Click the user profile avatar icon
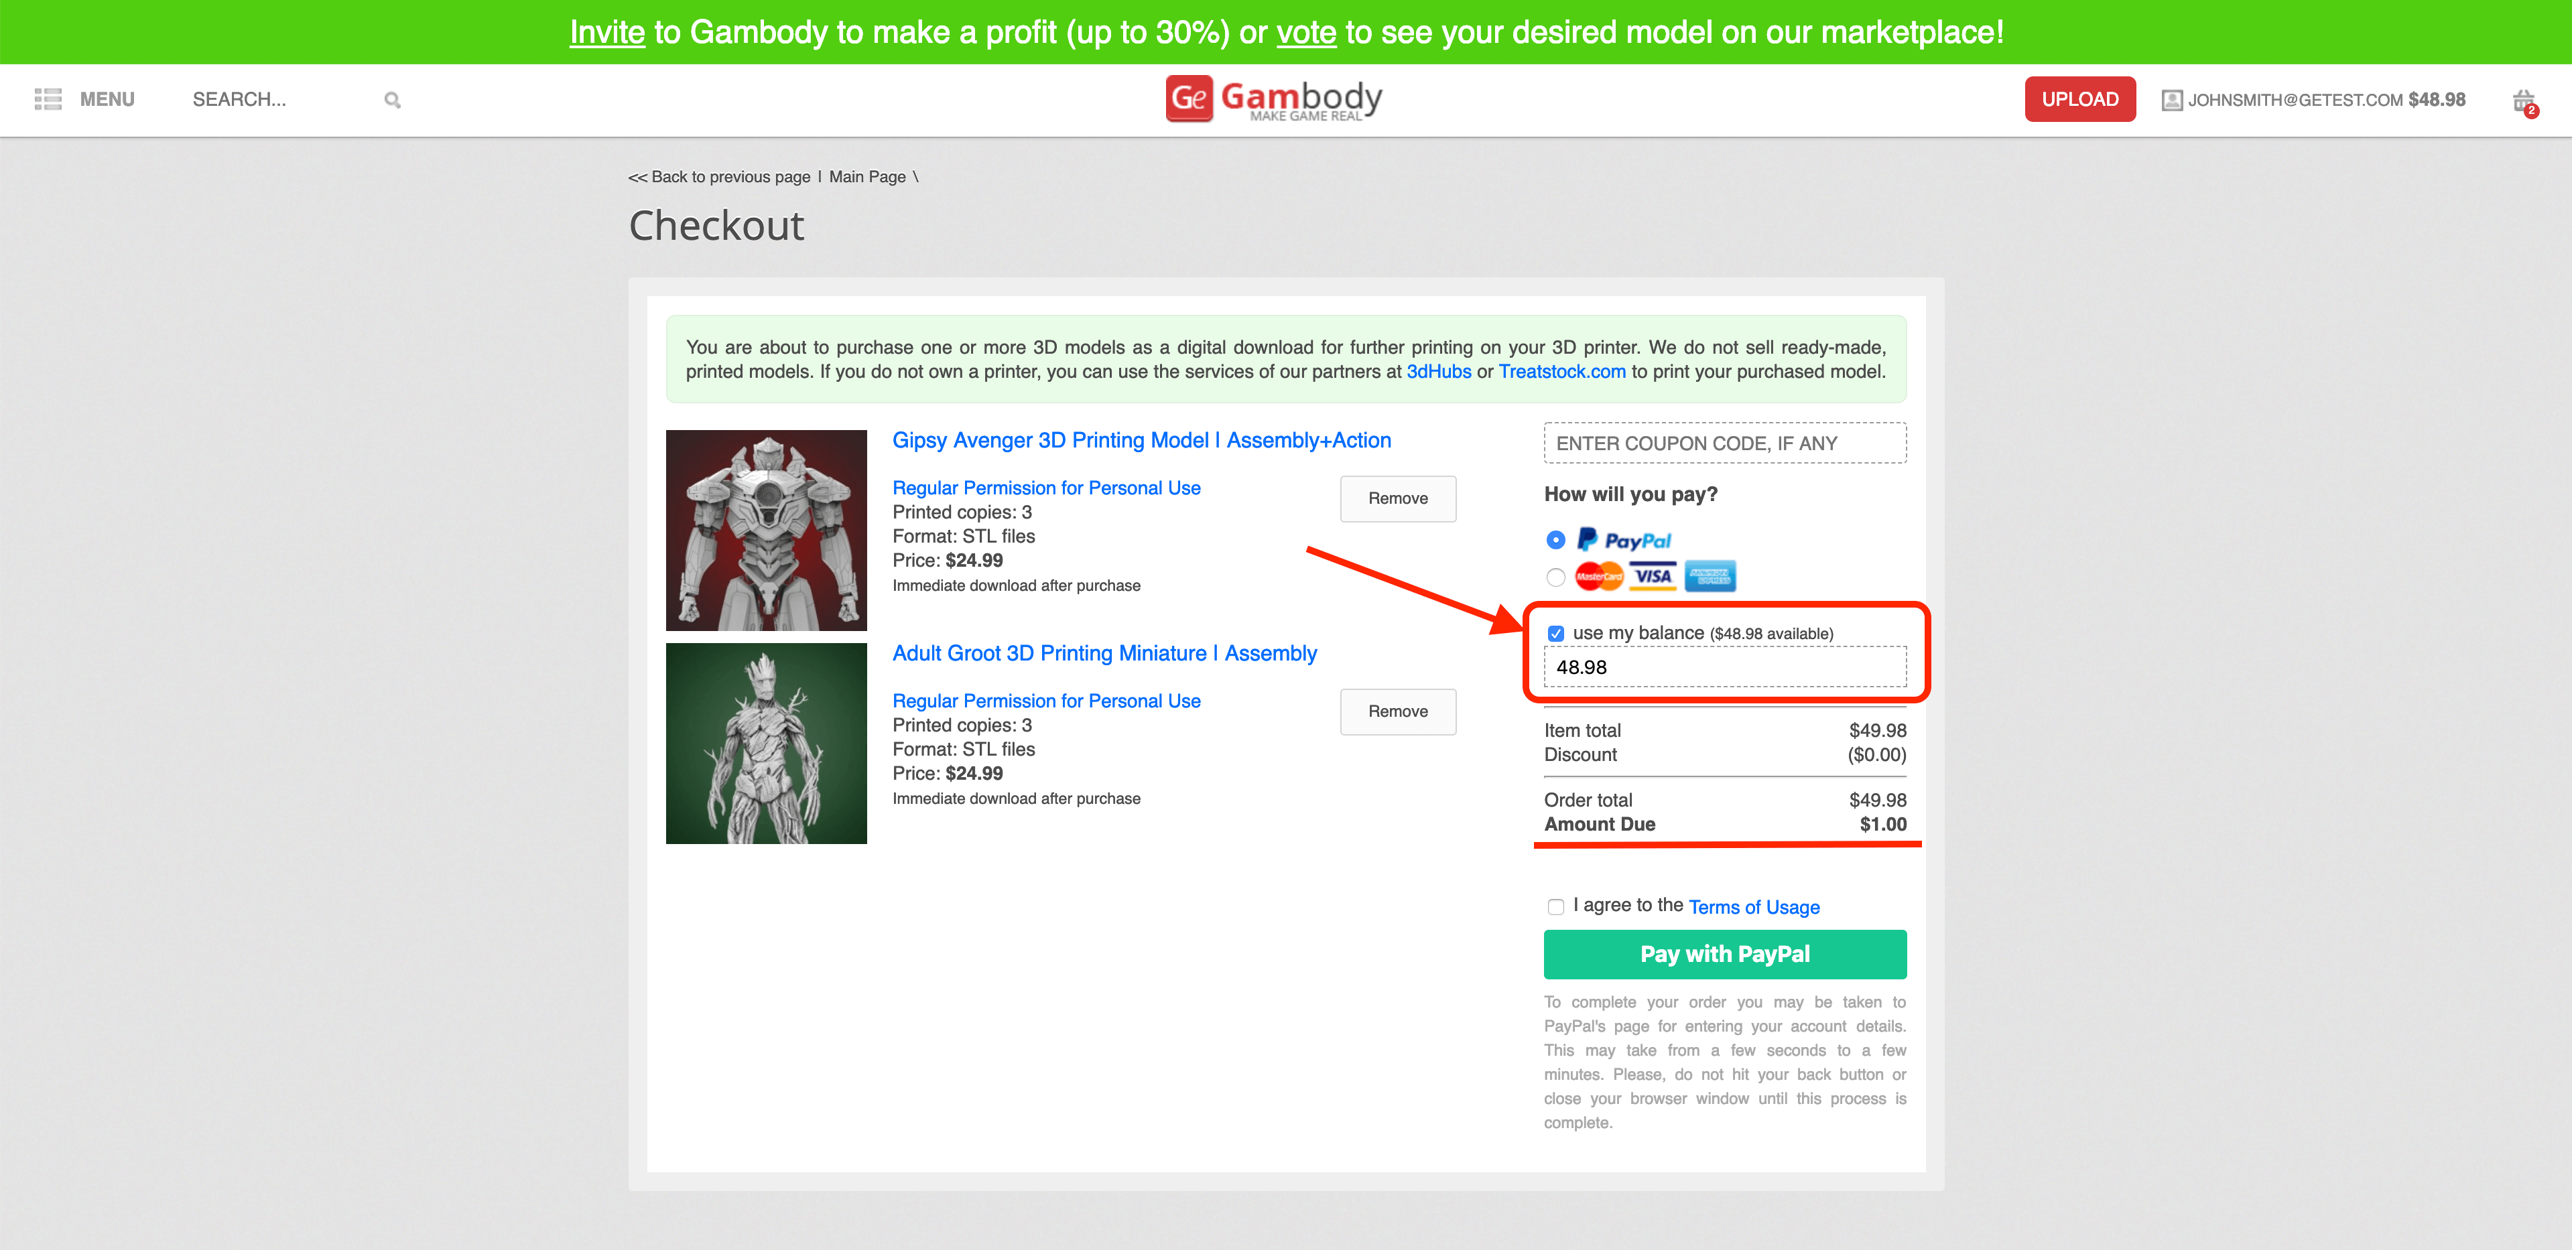The image size is (2572, 1250). point(2171,100)
